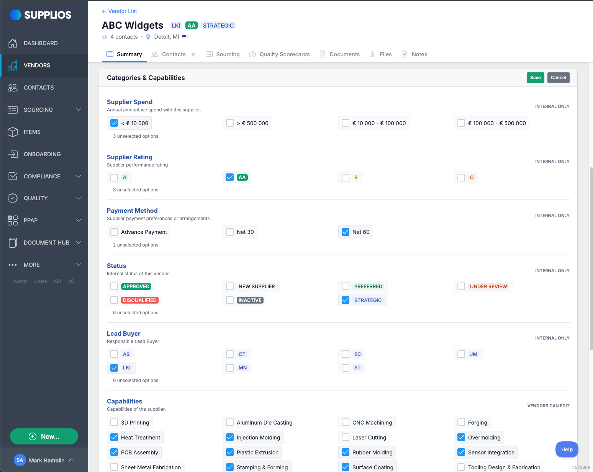This screenshot has height=472, width=593.
Task: Click the Supplios logo
Action: (x=41, y=15)
